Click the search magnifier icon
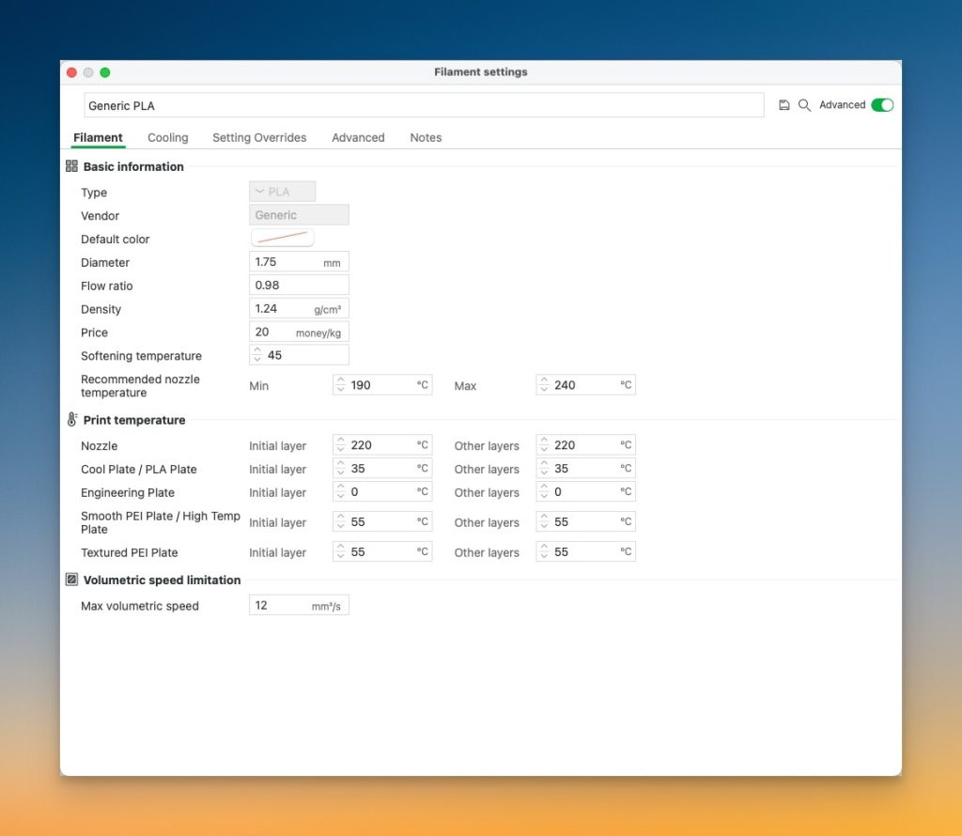This screenshot has width=962, height=836. click(x=804, y=105)
